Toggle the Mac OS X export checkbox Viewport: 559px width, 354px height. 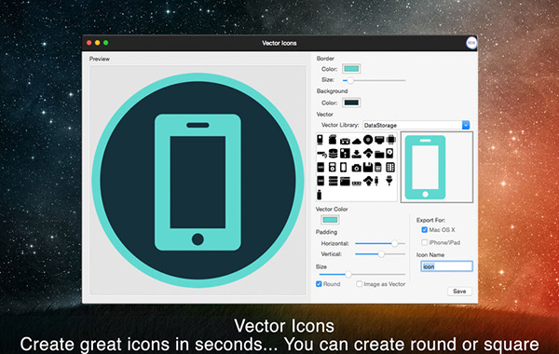(x=424, y=230)
